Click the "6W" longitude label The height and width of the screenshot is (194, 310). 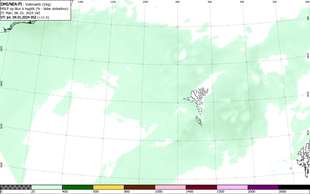pos(210,2)
